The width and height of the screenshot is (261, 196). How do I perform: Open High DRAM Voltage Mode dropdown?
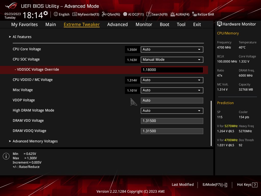click(172, 111)
